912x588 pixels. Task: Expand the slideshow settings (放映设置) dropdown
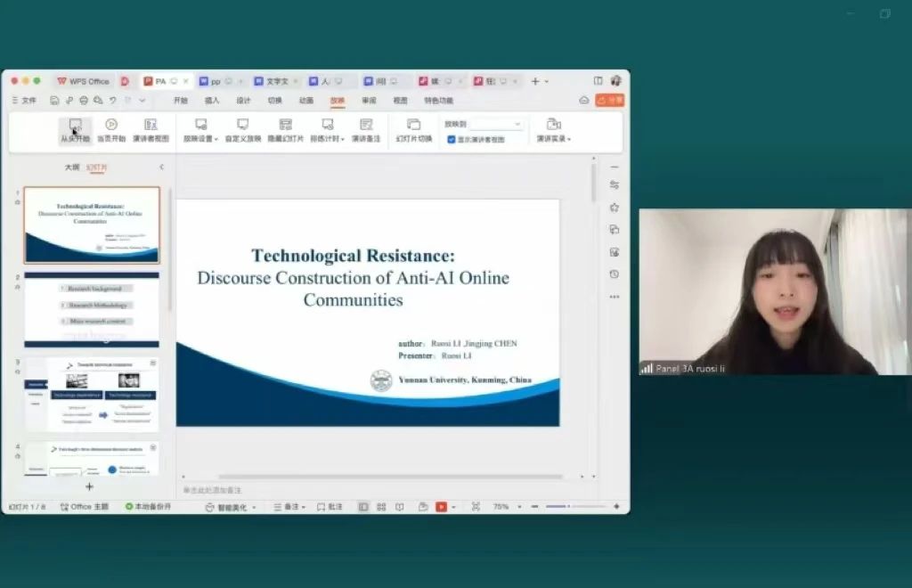(200, 130)
